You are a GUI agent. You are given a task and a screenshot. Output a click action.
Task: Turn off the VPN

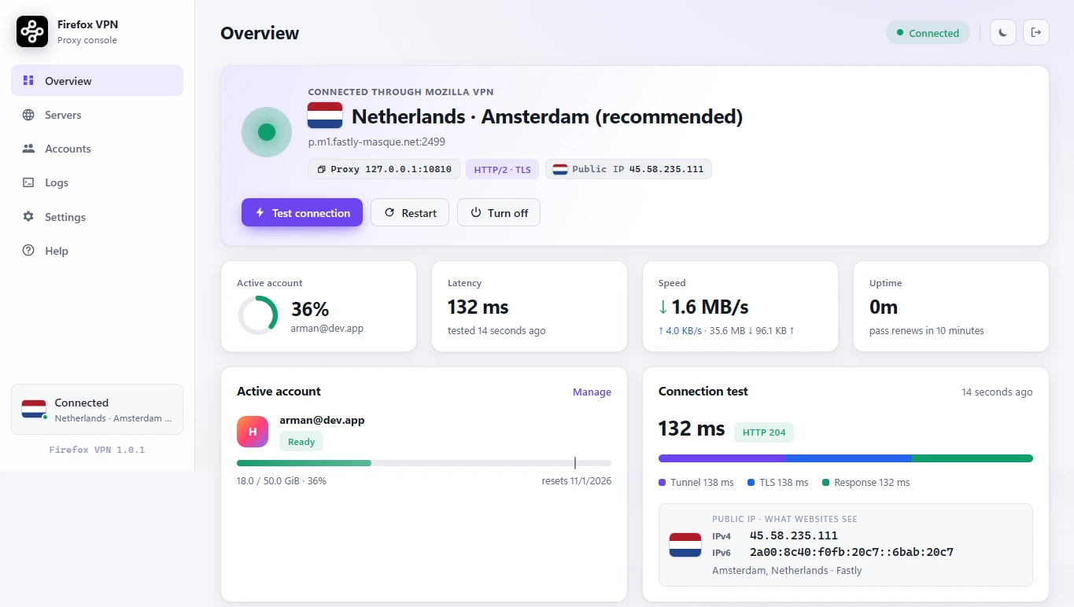[x=499, y=212]
